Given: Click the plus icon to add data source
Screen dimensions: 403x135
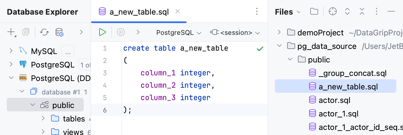Looking at the screenshot, I should [12, 32].
